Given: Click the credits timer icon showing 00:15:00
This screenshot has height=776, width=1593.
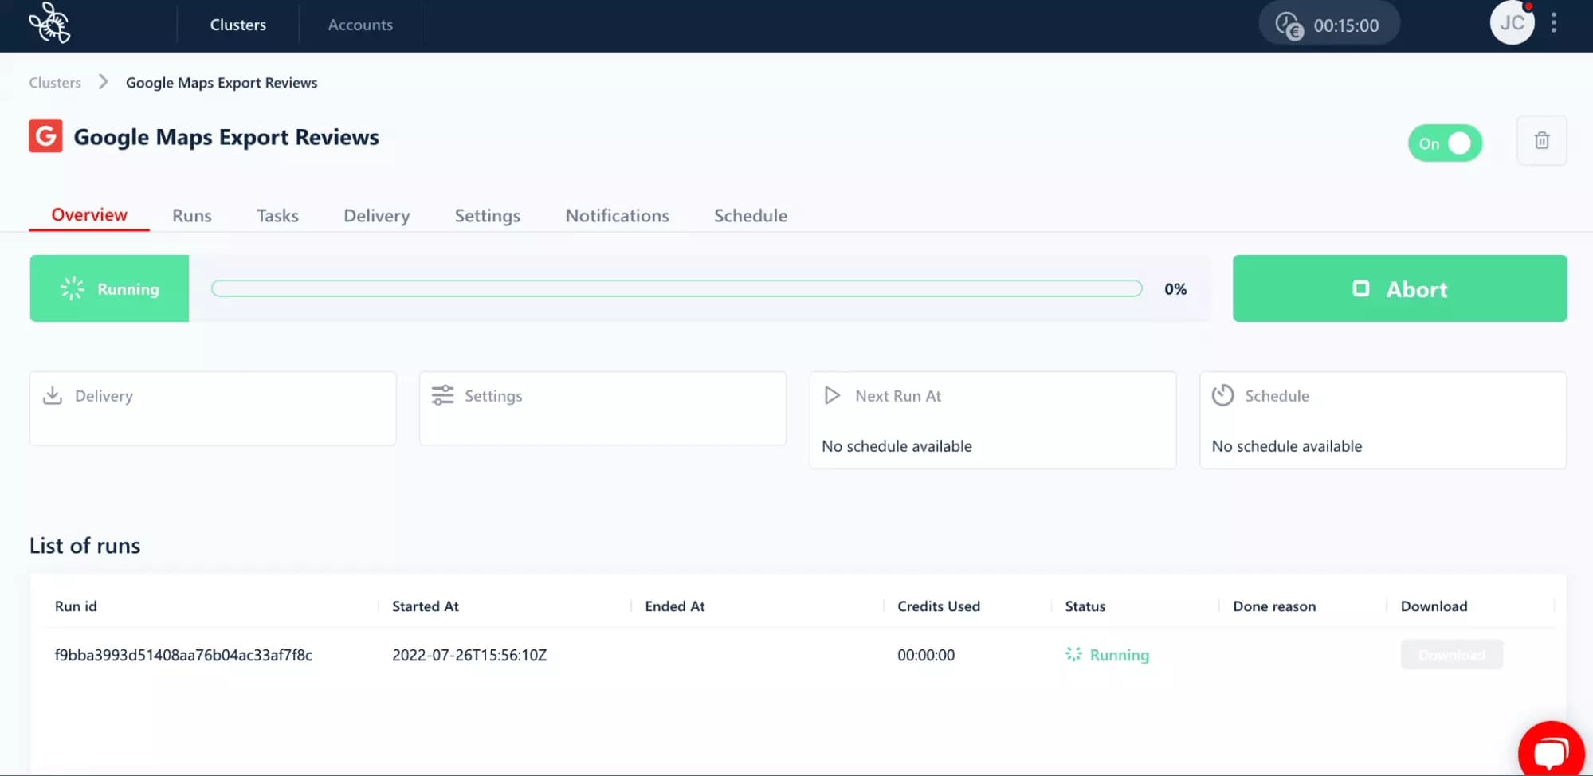Looking at the screenshot, I should point(1289,25).
